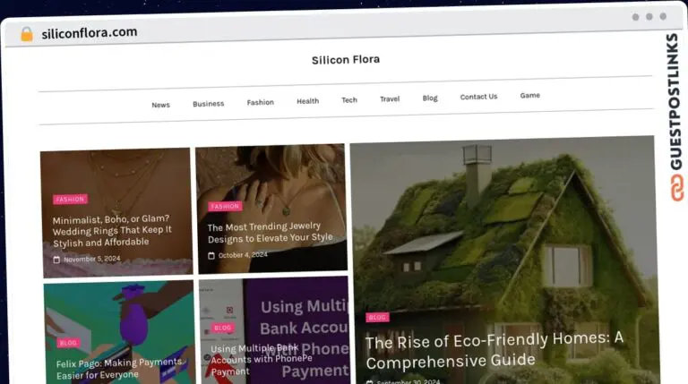Open the Game menu item
Image resolution: width=688 pixels, height=384 pixels.
530,96
